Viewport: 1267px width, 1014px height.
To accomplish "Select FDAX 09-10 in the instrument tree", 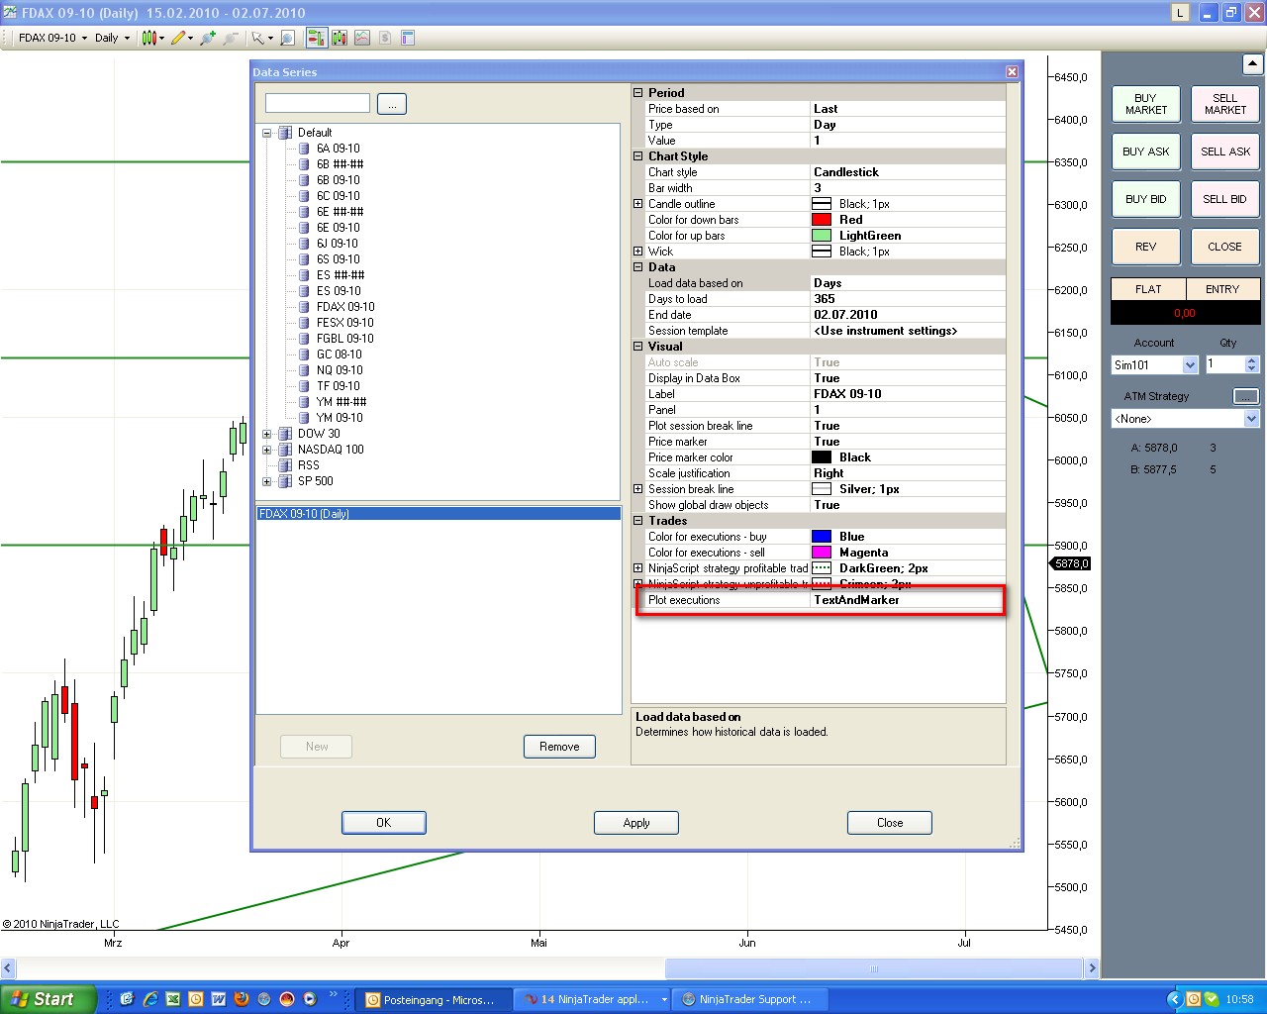I will pos(345,307).
